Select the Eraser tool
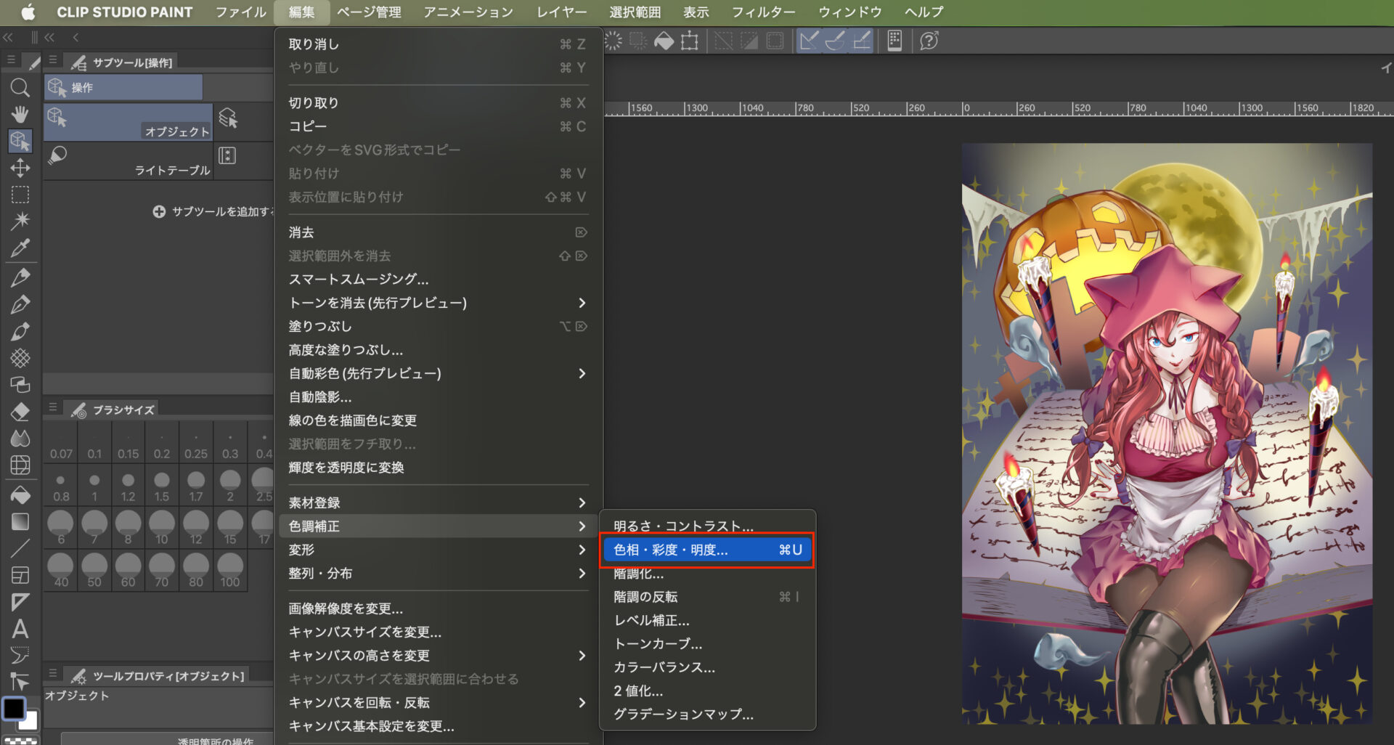Image resolution: width=1394 pixels, height=745 pixels. point(20,412)
